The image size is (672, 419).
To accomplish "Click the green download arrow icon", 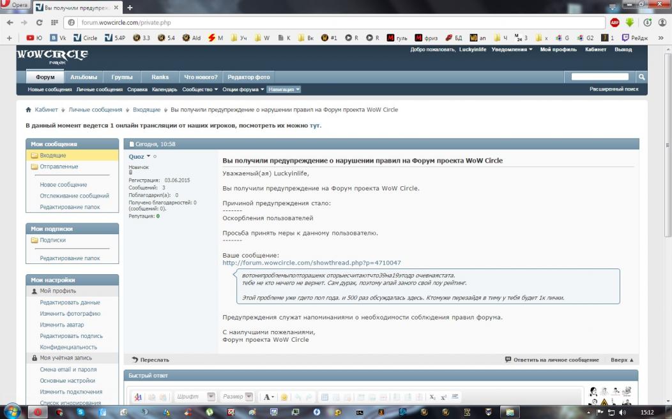I will pos(629,22).
